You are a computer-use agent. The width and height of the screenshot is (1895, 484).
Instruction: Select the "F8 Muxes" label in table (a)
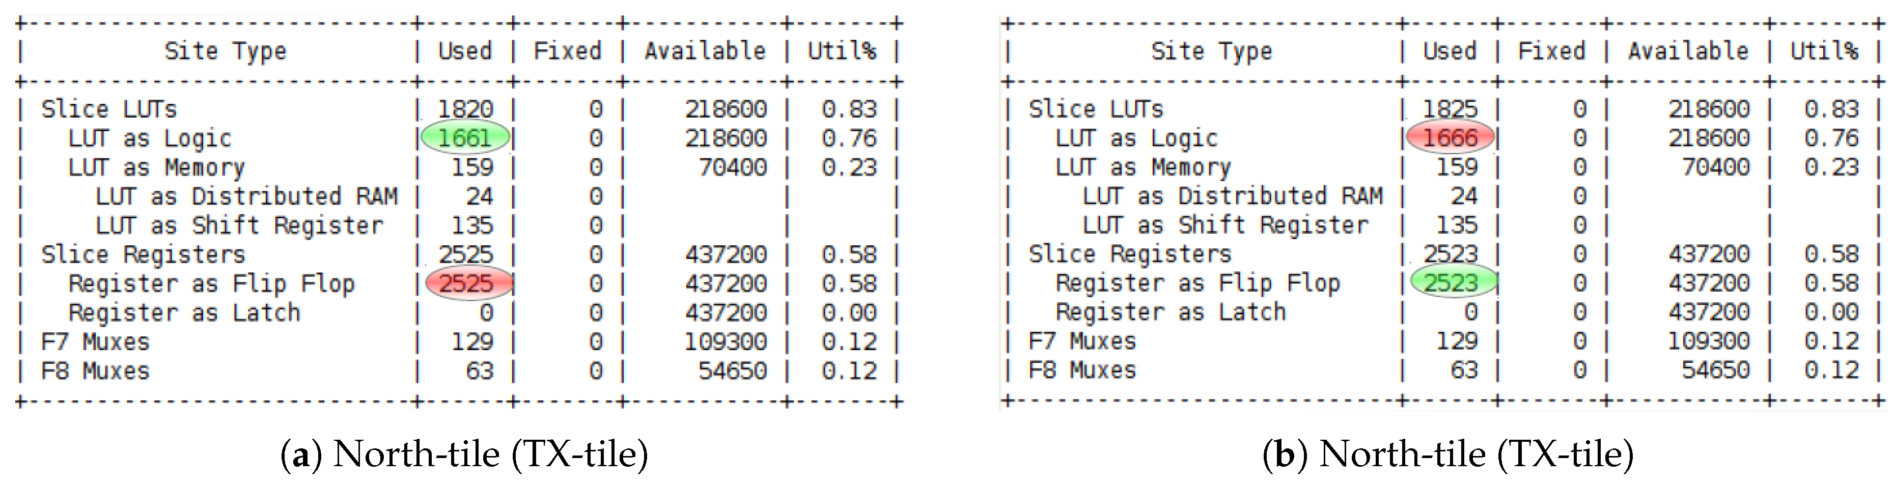point(96,371)
